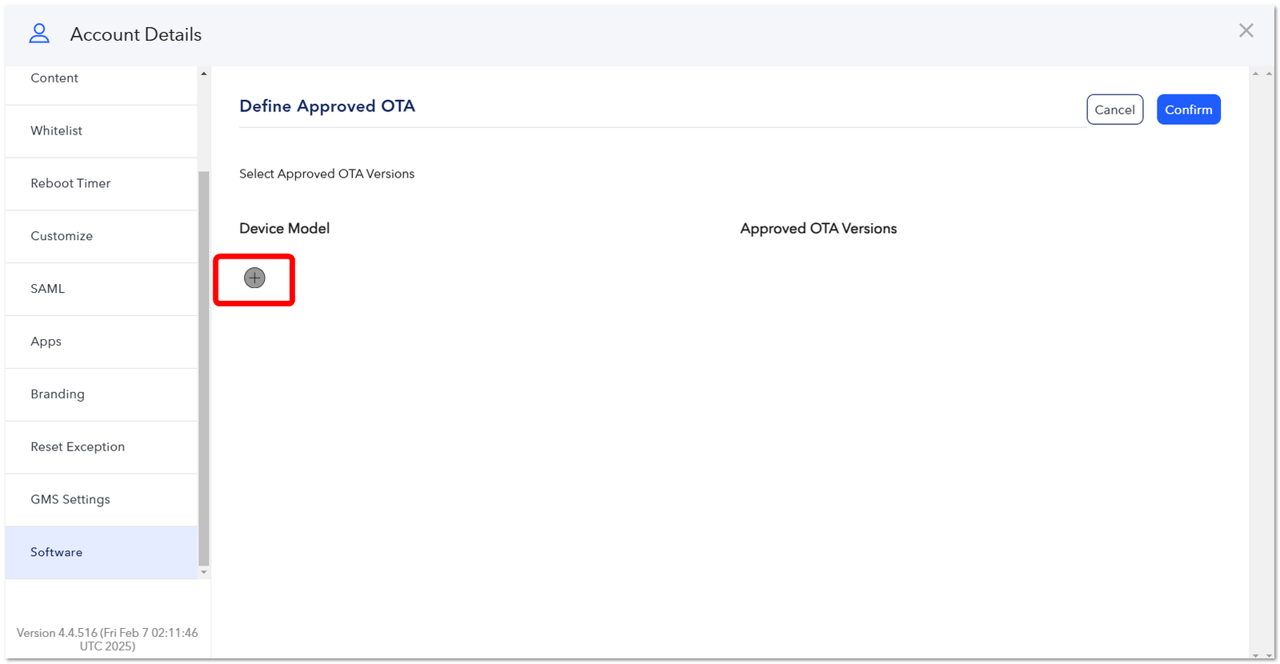Open the Whitelist settings
The image size is (1280, 664).
(x=101, y=131)
